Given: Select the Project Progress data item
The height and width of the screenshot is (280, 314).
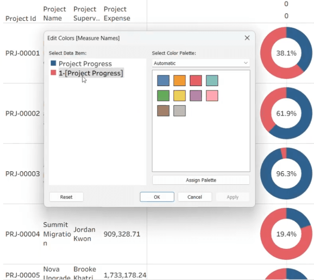Looking at the screenshot, I should (85, 64).
